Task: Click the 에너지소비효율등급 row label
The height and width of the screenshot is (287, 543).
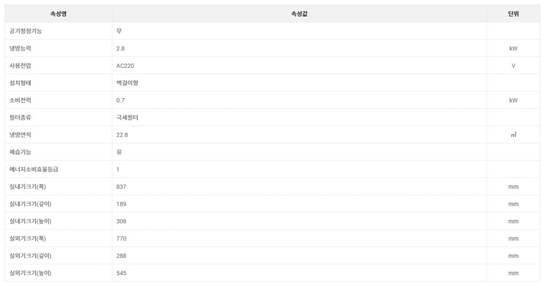Action: coord(34,169)
